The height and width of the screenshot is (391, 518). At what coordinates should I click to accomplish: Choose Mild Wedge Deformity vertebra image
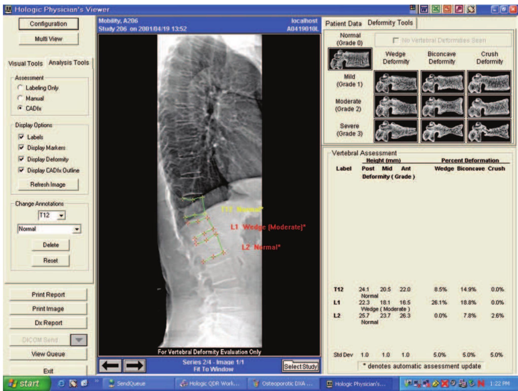396,82
